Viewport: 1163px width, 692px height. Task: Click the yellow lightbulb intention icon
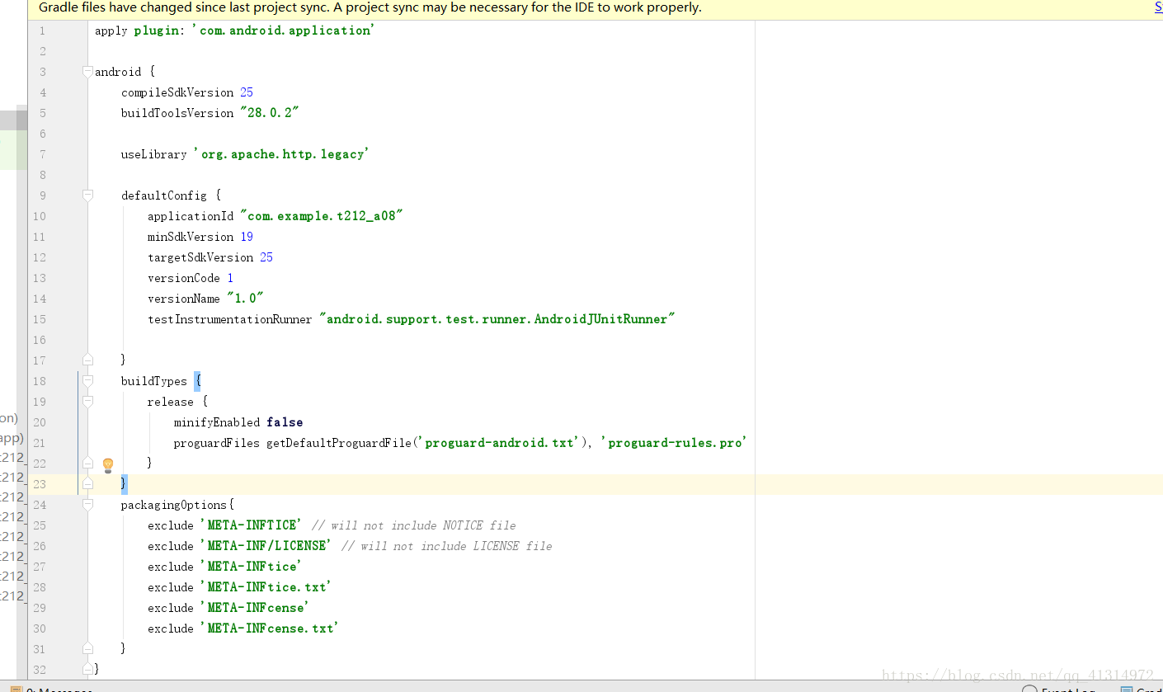(107, 465)
